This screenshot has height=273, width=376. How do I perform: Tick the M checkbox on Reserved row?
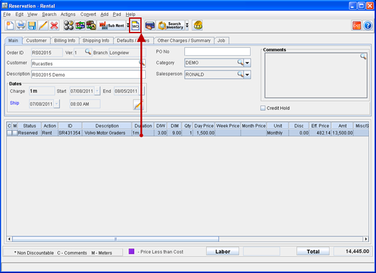click(x=15, y=133)
